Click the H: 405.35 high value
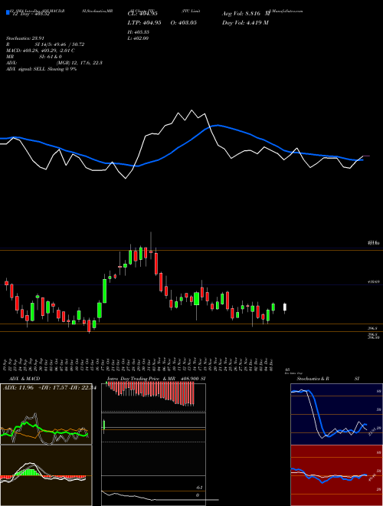 click(140, 32)
